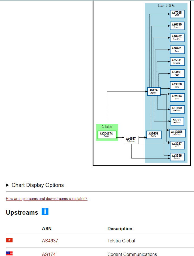Screen dimensions: 194x256
Task: Click the AS7018 AT&T node
Action: (x=177, y=14)
